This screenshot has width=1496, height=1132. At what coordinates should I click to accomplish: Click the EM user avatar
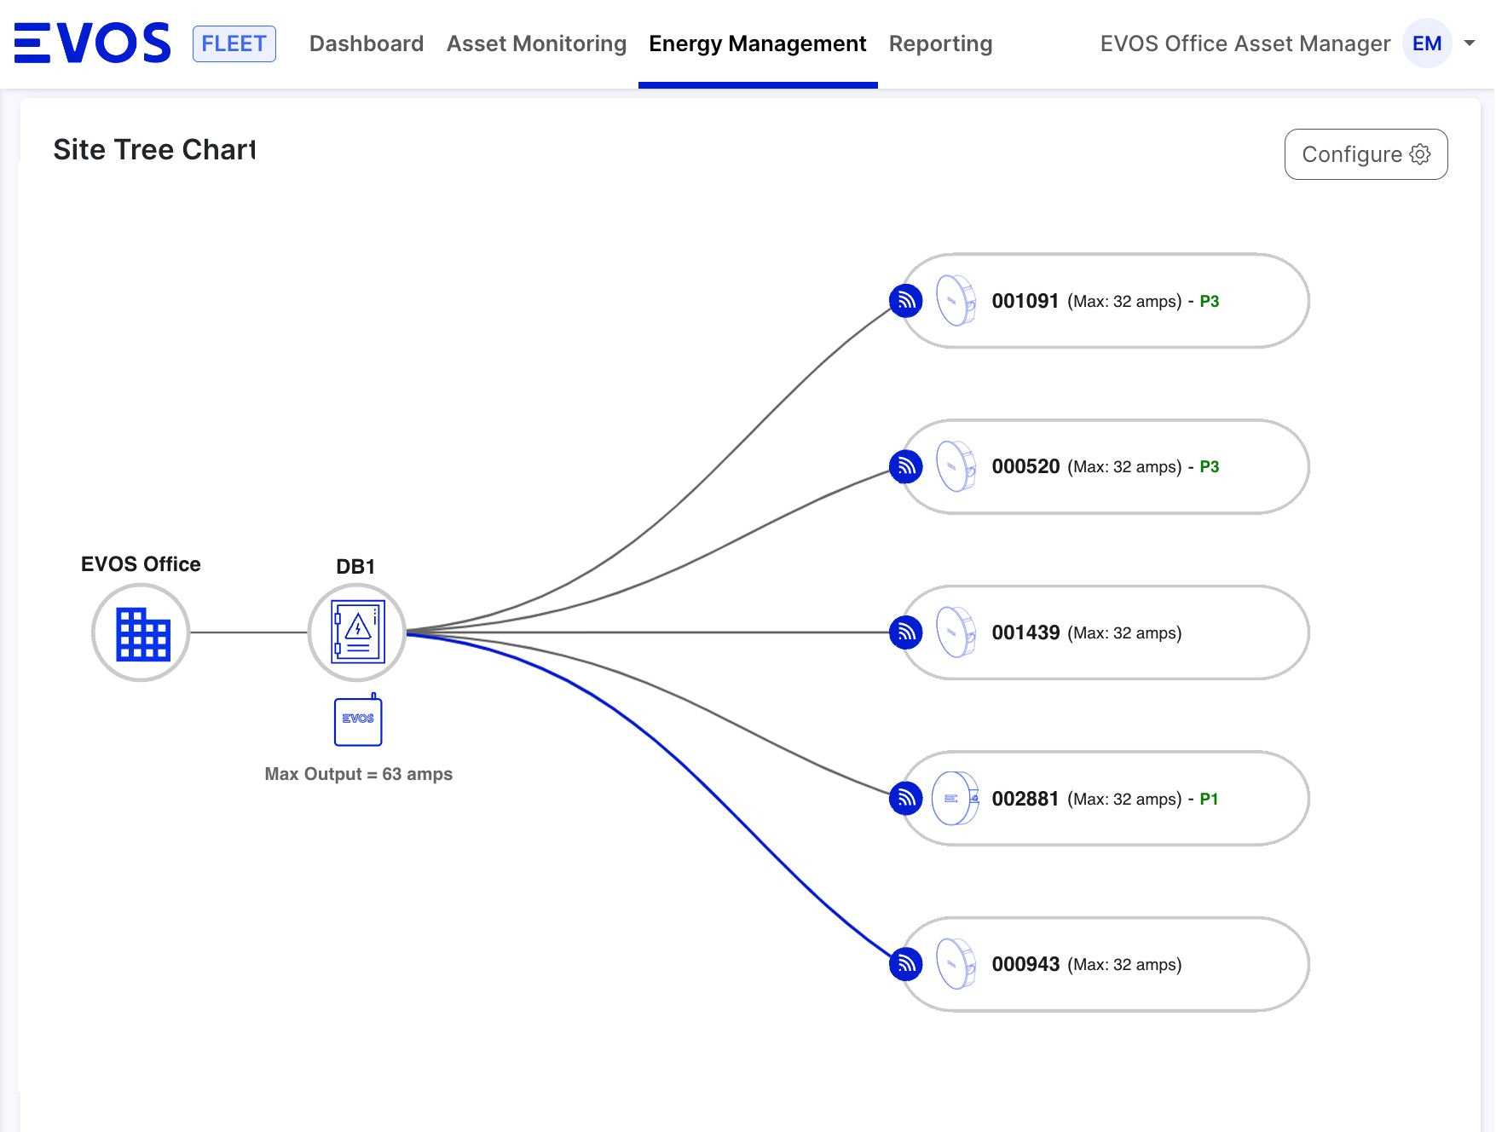pyautogui.click(x=1427, y=43)
